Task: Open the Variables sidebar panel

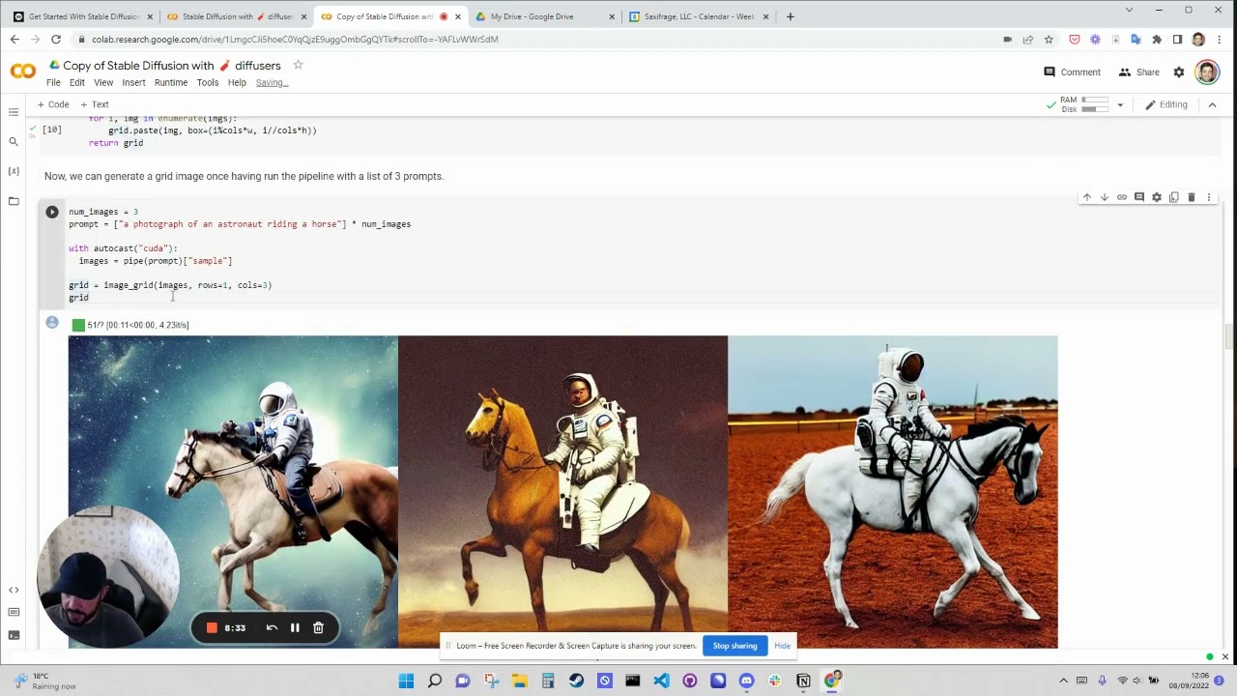Action: click(x=14, y=171)
